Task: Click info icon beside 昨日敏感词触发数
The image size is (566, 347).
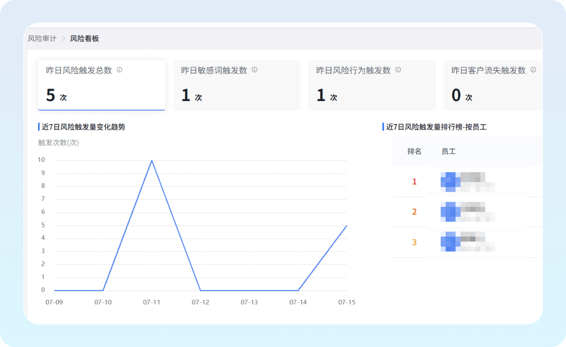Action: [x=254, y=70]
